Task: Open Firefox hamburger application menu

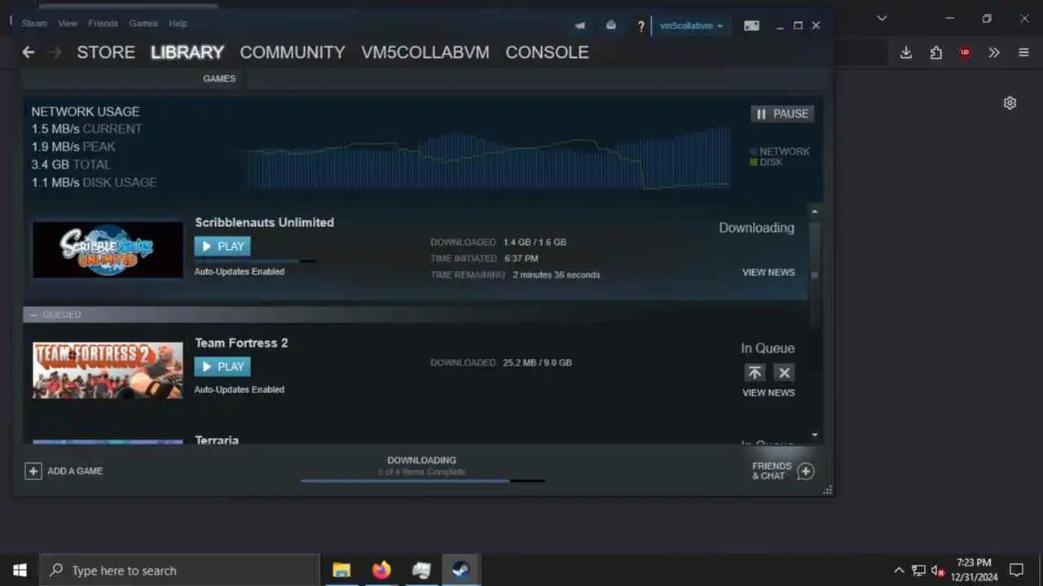Action: 1024,52
